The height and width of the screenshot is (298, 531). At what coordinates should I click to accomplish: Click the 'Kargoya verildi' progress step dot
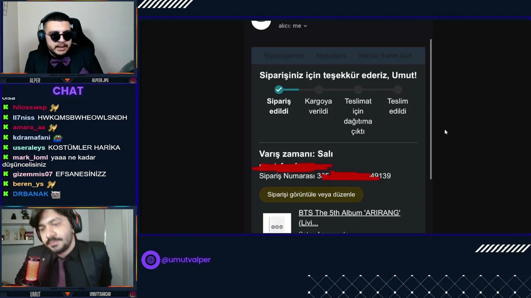pos(318,89)
